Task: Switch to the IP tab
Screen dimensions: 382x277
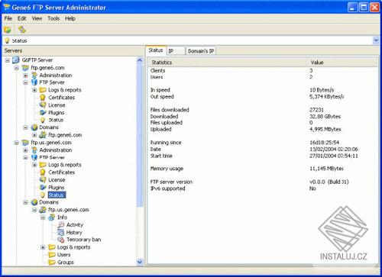Action: [x=176, y=51]
